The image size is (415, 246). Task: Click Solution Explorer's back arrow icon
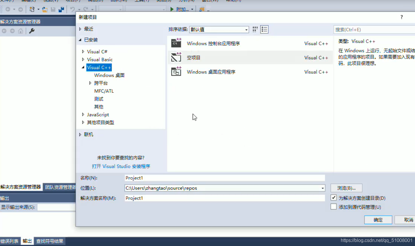click(4, 31)
